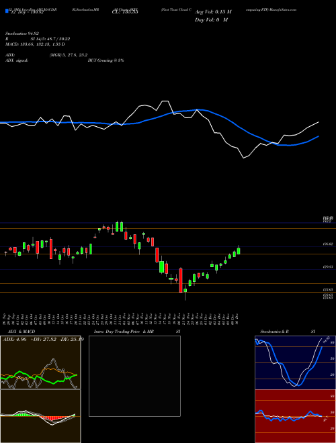Click the blue 12 Day SMA legend swatch
Viewport: 336px width, 443px height.
[x=7, y=11]
